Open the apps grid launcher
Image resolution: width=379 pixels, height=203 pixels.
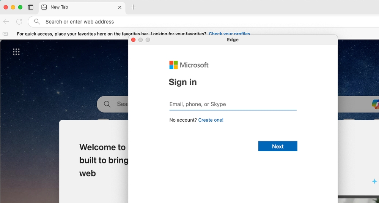(x=16, y=52)
